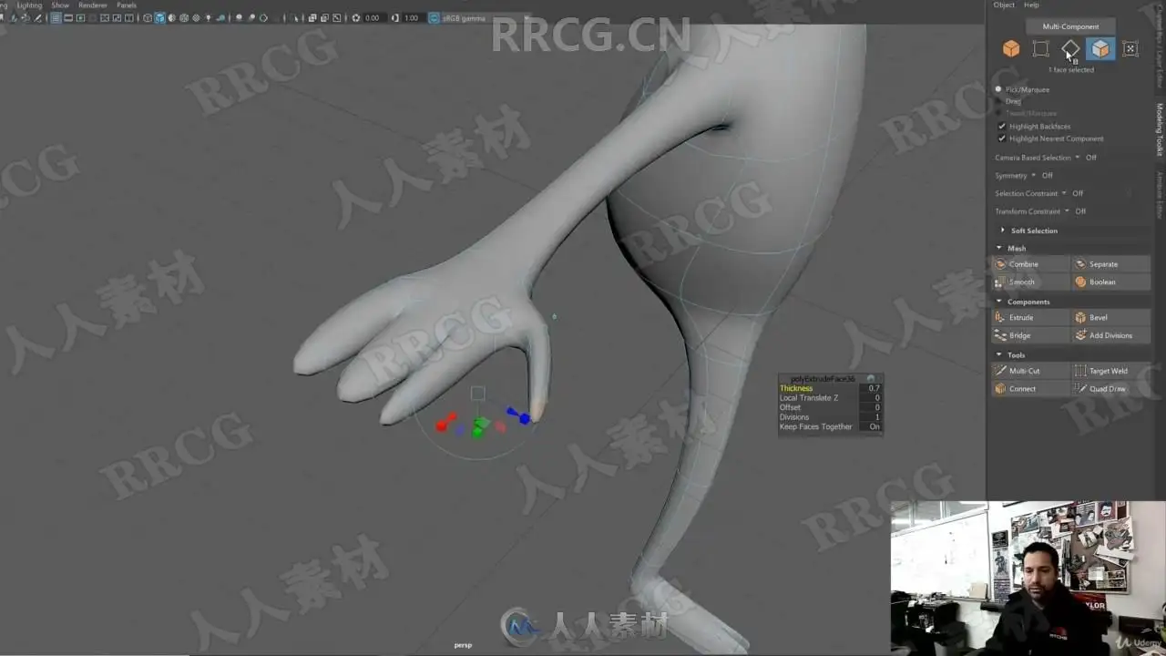
Task: Open the Help menu in Modeling Toolkit
Action: click(1031, 5)
